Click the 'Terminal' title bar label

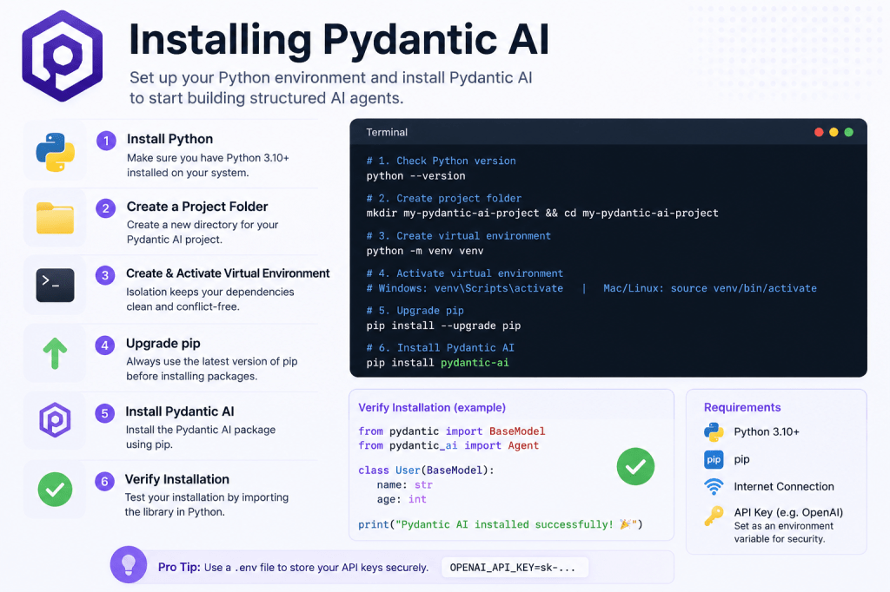click(x=387, y=132)
